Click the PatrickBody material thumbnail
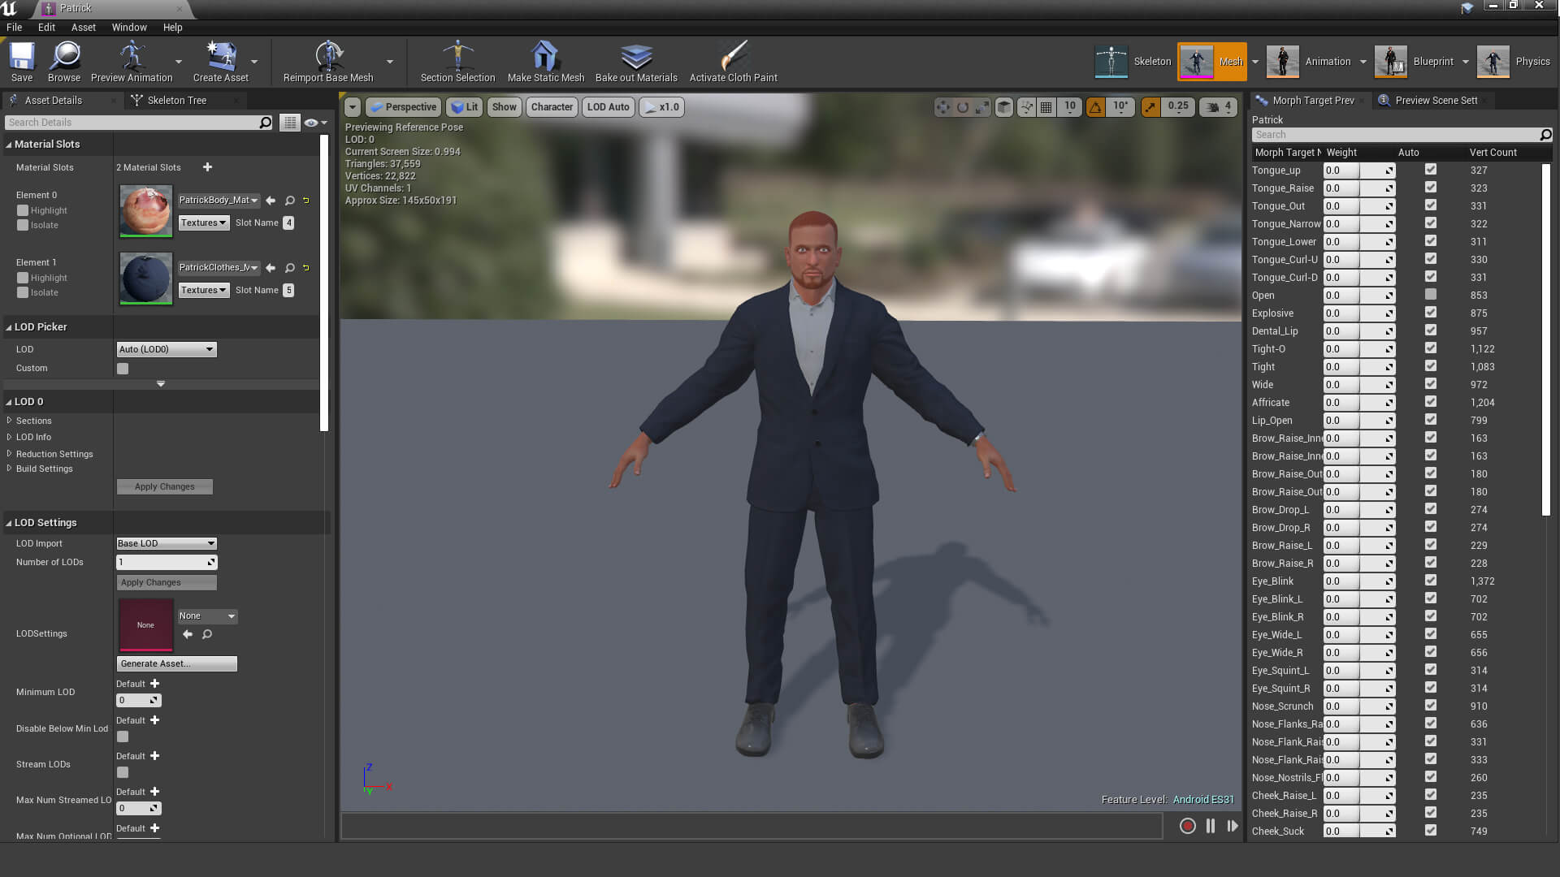This screenshot has height=877, width=1560. 146,210
